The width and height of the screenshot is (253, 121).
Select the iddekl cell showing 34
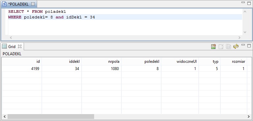coord(62,69)
